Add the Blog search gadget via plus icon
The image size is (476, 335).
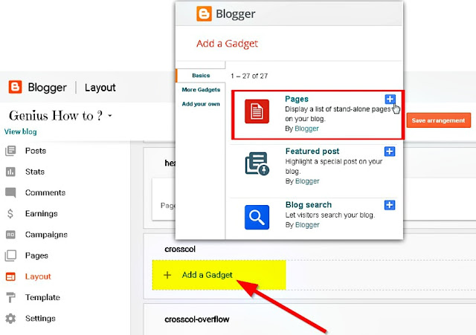point(390,205)
